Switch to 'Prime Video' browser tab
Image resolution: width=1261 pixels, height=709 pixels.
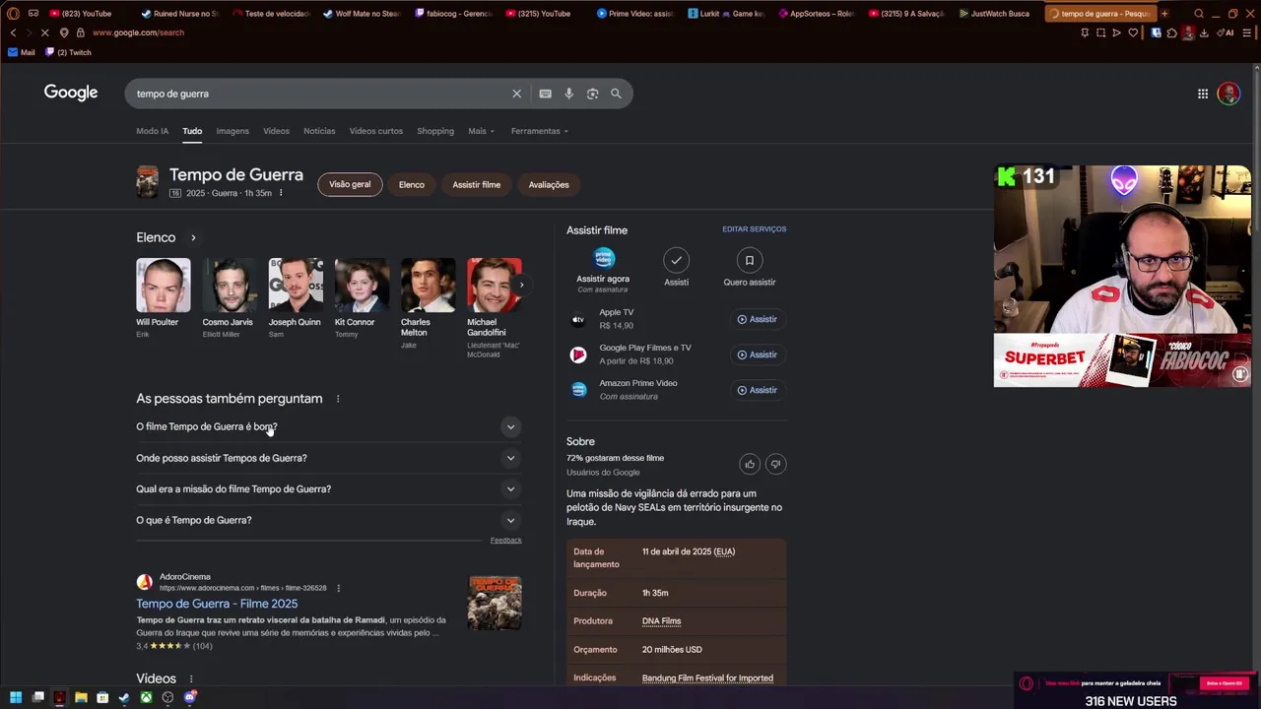(x=633, y=14)
